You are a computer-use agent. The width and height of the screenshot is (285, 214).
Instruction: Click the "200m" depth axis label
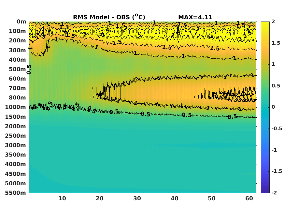click(18, 40)
